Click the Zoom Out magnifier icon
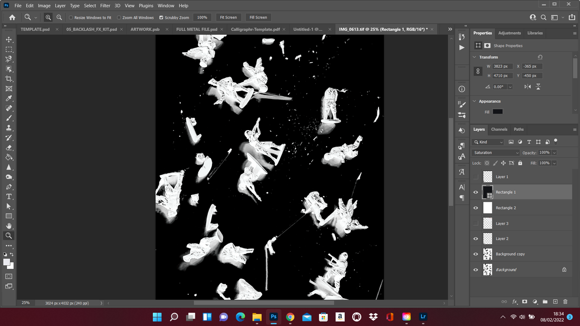Image resolution: width=580 pixels, height=326 pixels. click(59, 17)
